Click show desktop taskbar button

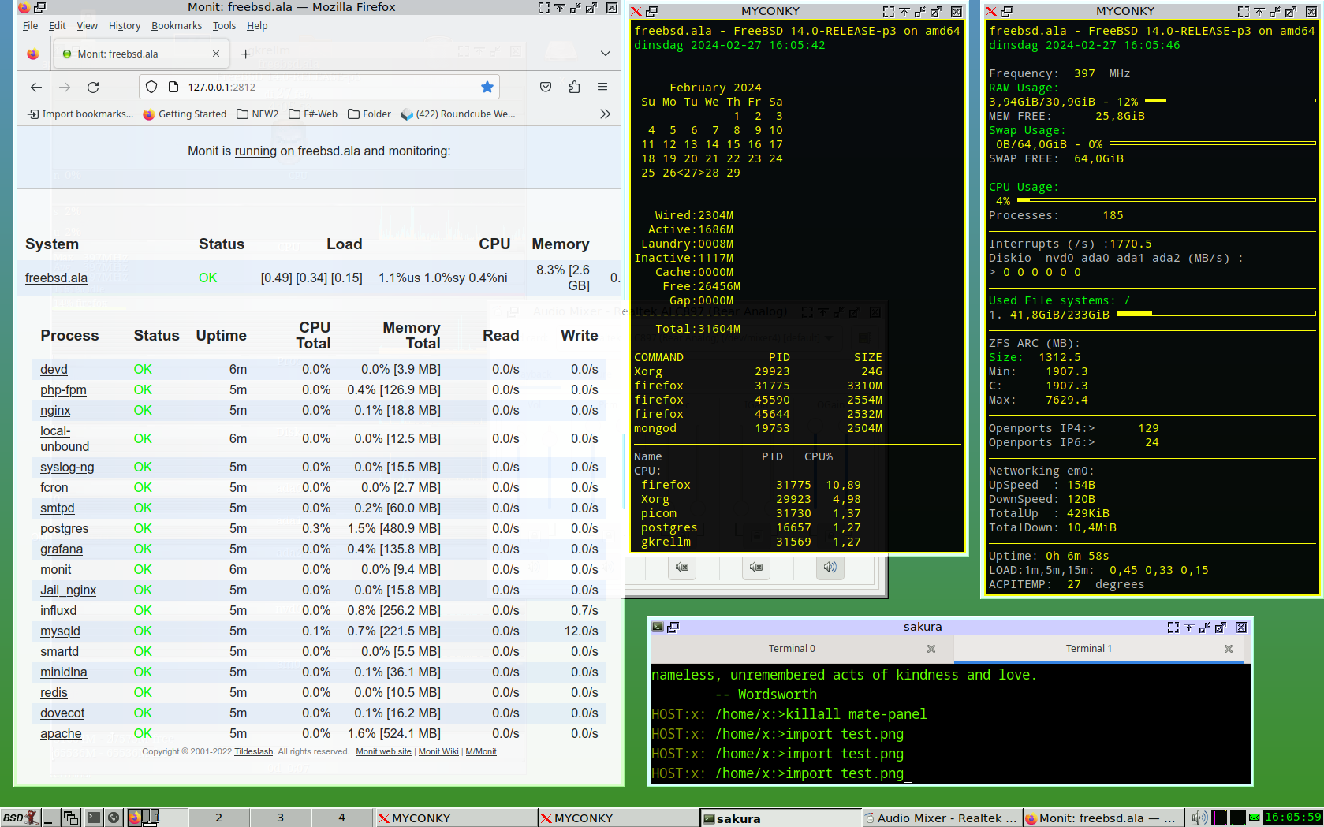pos(50,818)
